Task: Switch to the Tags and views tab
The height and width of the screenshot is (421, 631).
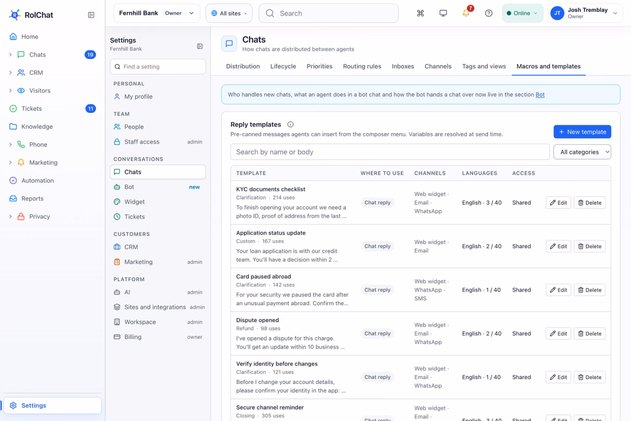Action: coord(484,66)
